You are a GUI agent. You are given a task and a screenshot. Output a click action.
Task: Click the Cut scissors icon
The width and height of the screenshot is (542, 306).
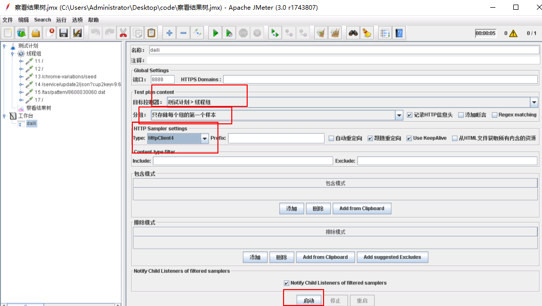click(123, 33)
